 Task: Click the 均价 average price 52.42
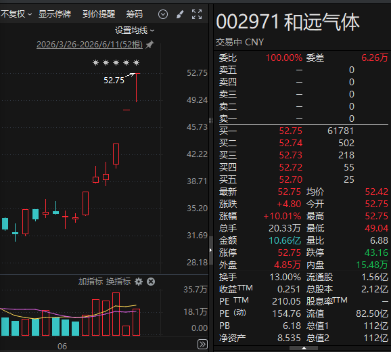[x=377, y=192]
